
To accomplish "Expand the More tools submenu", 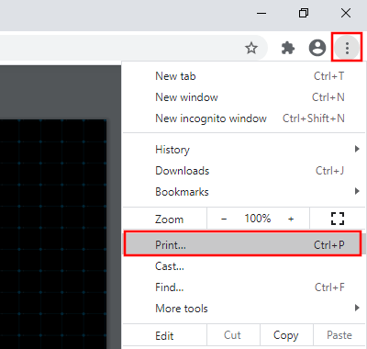I will [244, 309].
